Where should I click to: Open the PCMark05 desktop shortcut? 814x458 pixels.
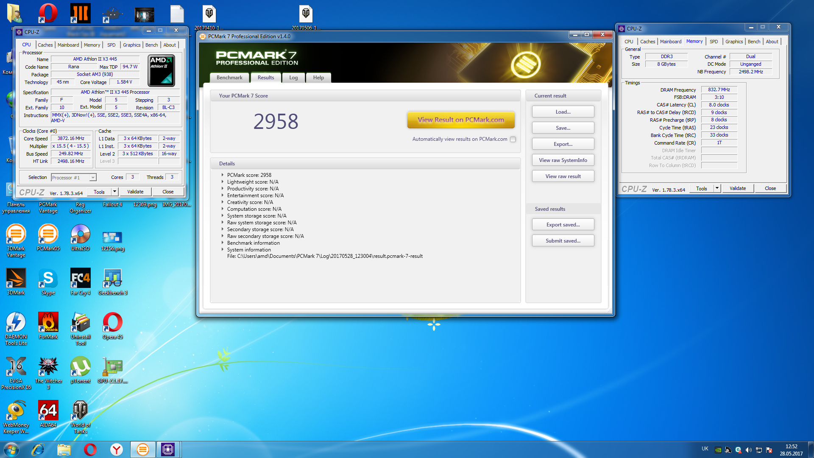coord(48,237)
